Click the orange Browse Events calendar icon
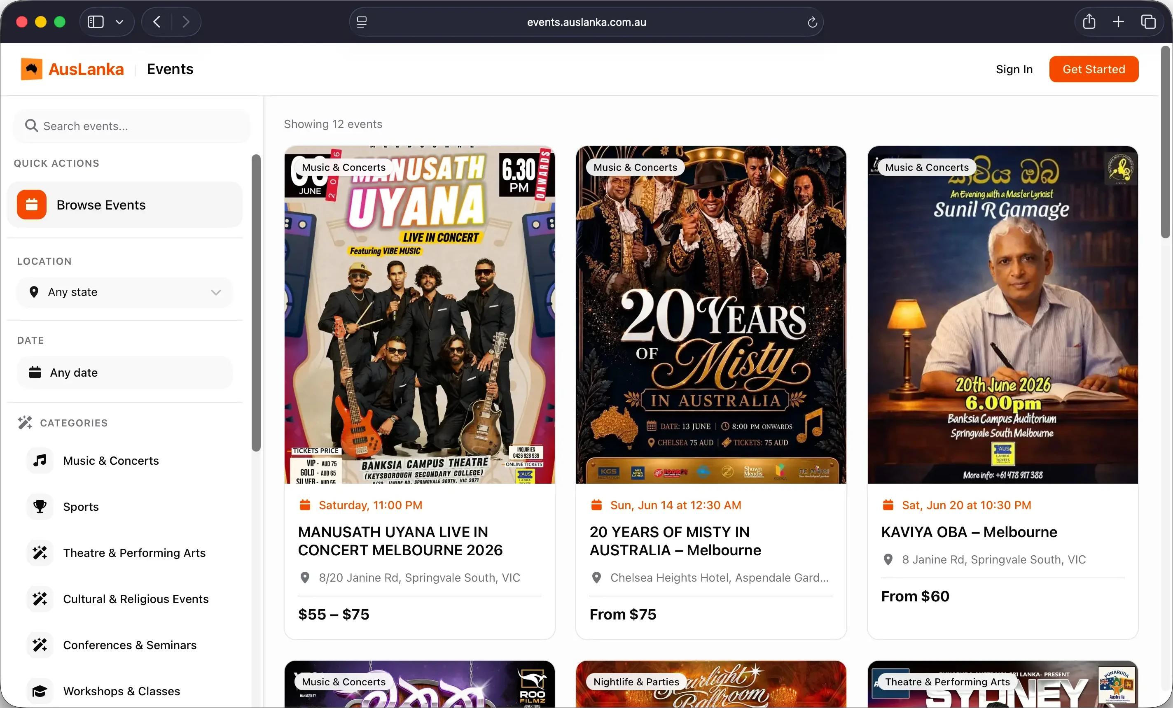The image size is (1173, 708). (32, 205)
